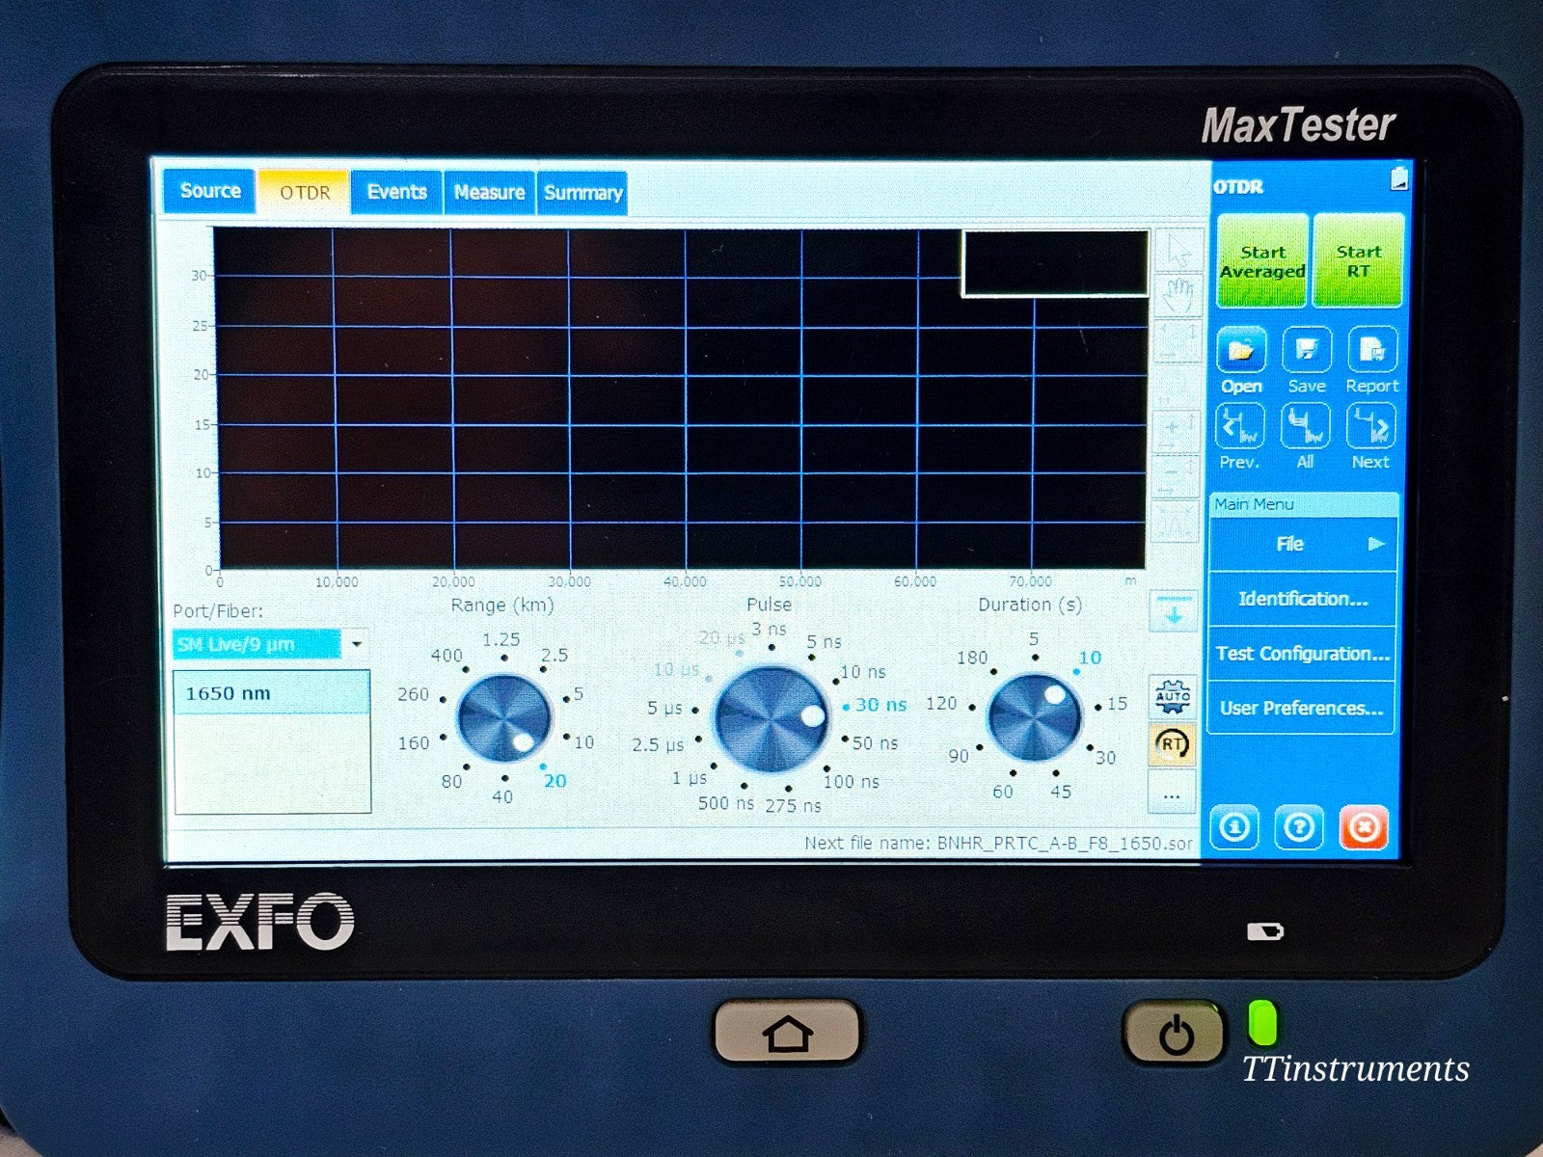Set Duration to 30 seconds
1543x1157 pixels.
1105,758
